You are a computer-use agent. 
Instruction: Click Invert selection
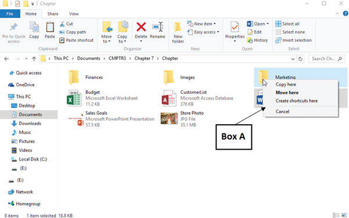click(x=293, y=40)
